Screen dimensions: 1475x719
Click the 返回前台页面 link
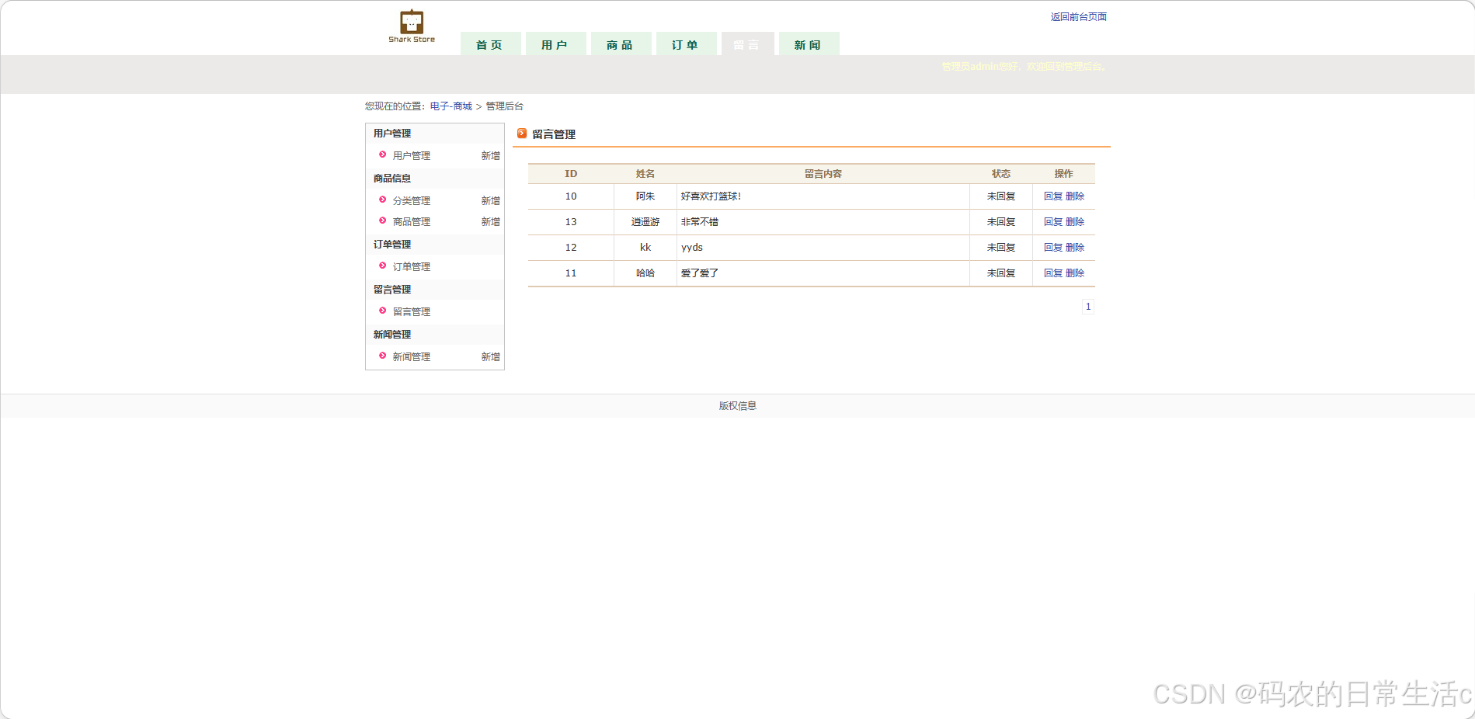(x=1079, y=16)
